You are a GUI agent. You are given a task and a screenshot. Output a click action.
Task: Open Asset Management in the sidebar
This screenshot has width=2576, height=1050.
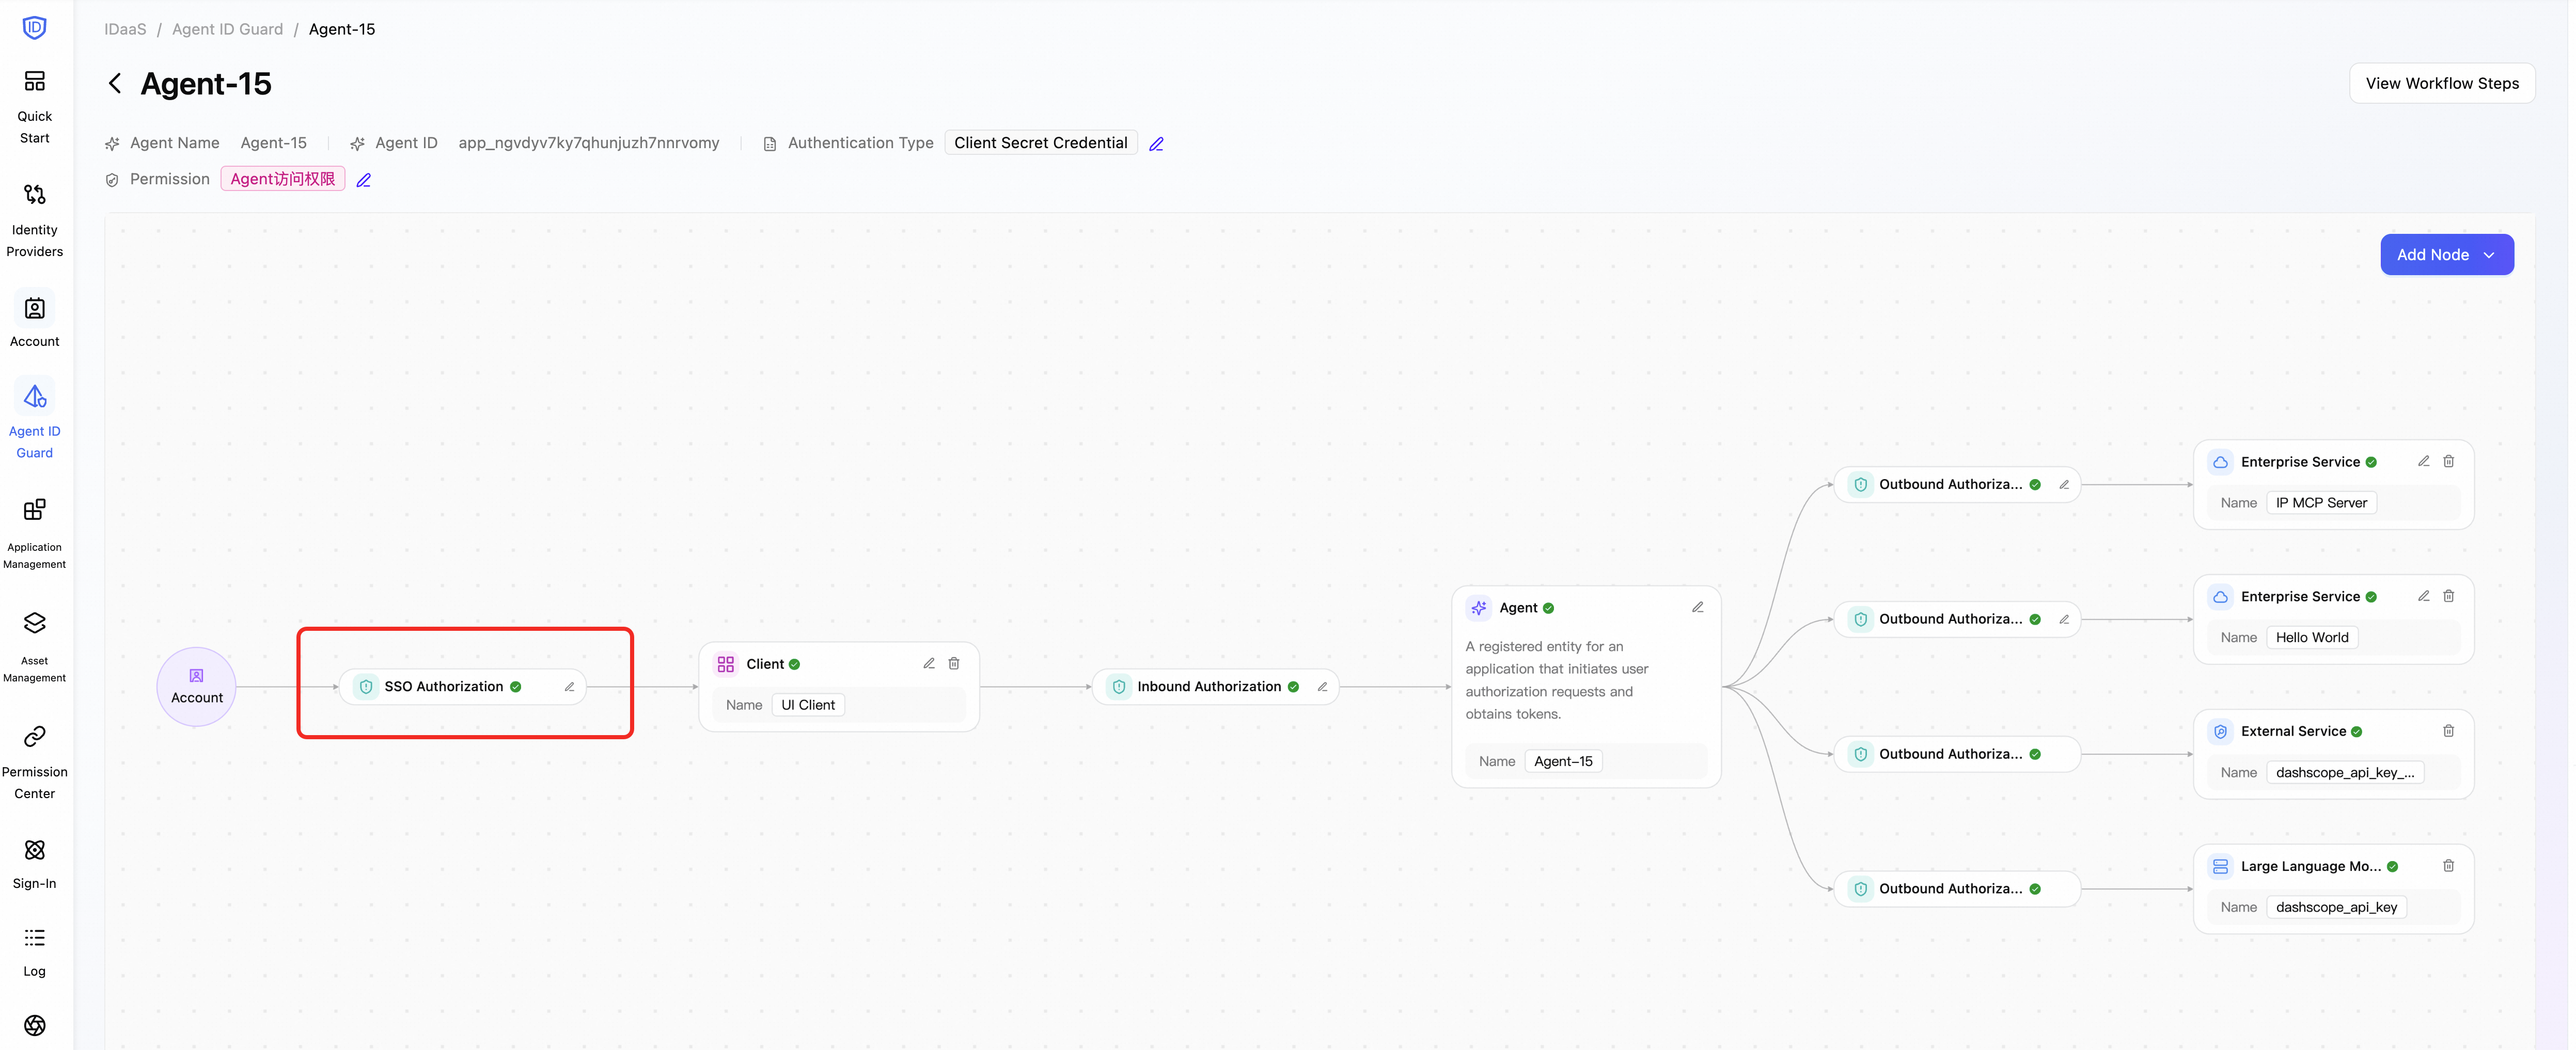coord(35,648)
